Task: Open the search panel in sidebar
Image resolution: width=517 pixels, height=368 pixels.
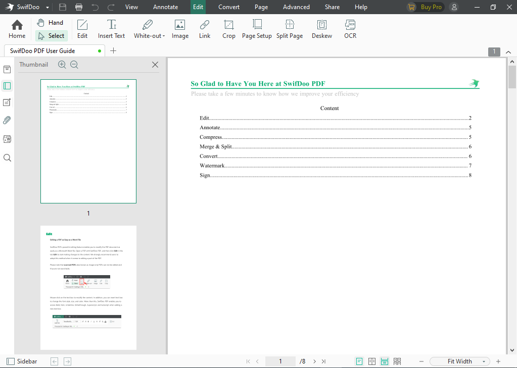Action: tap(7, 158)
